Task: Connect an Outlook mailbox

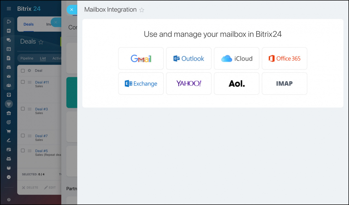Action: point(189,59)
